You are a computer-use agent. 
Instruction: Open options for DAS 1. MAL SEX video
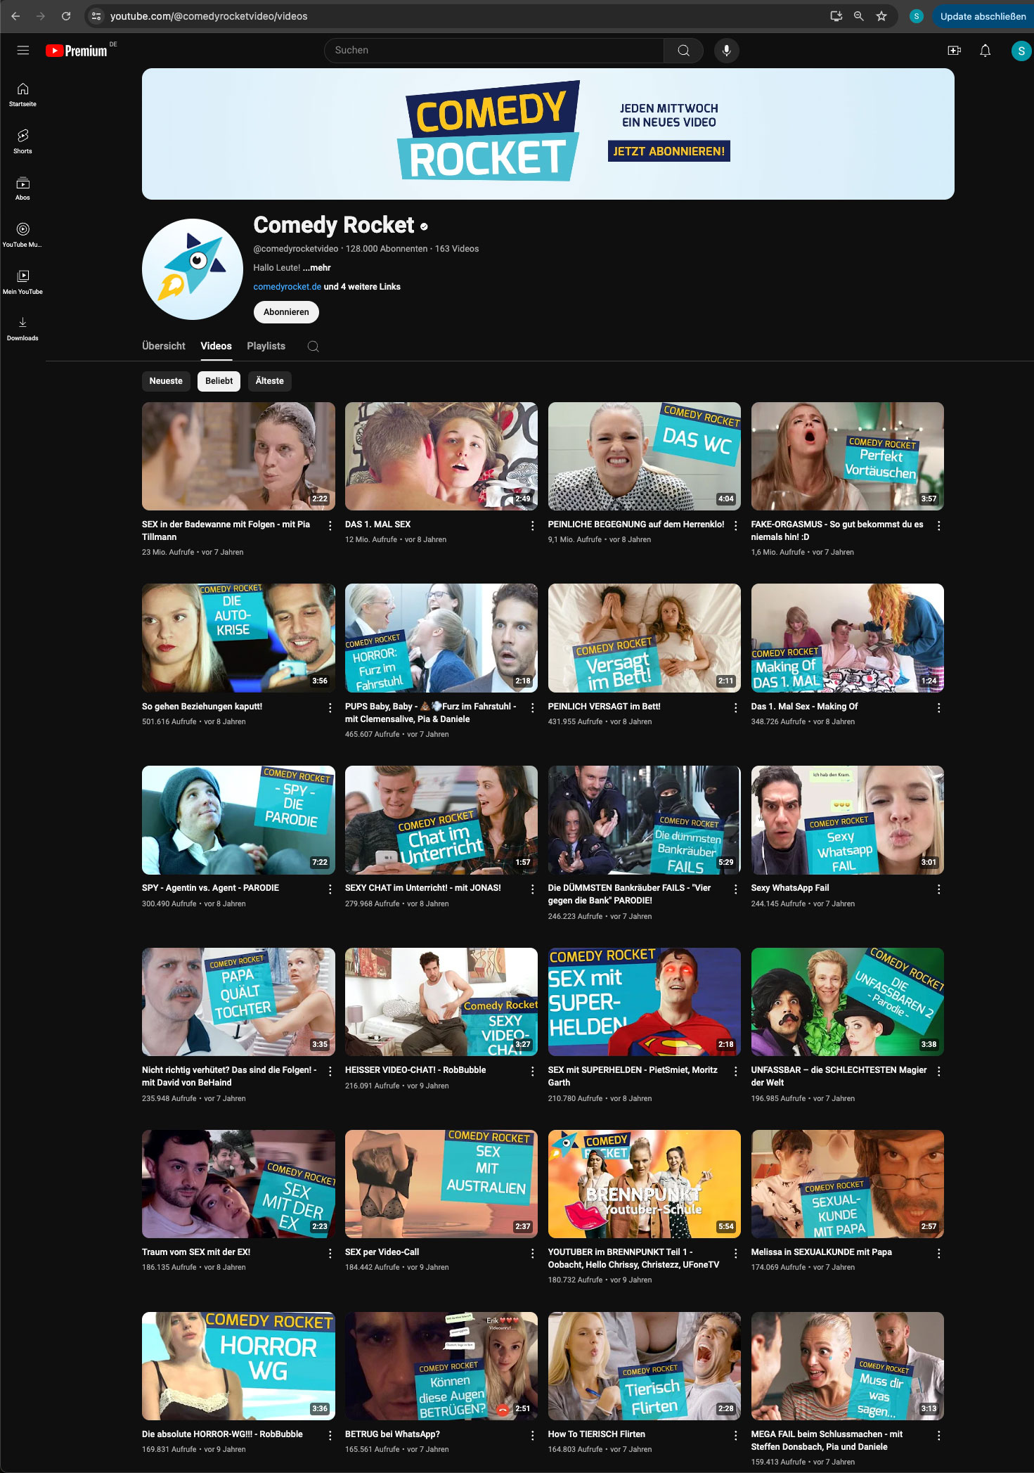pyautogui.click(x=532, y=525)
